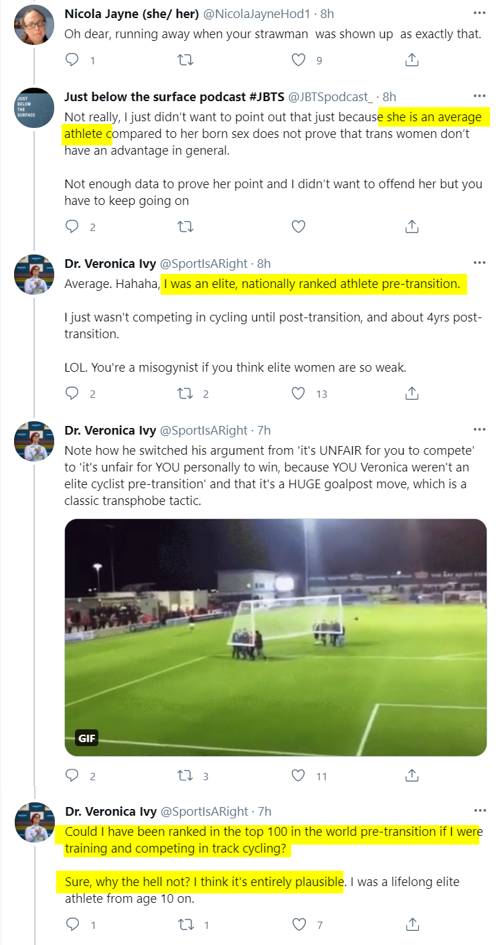Play the goalpost-moving GIF

point(276,638)
